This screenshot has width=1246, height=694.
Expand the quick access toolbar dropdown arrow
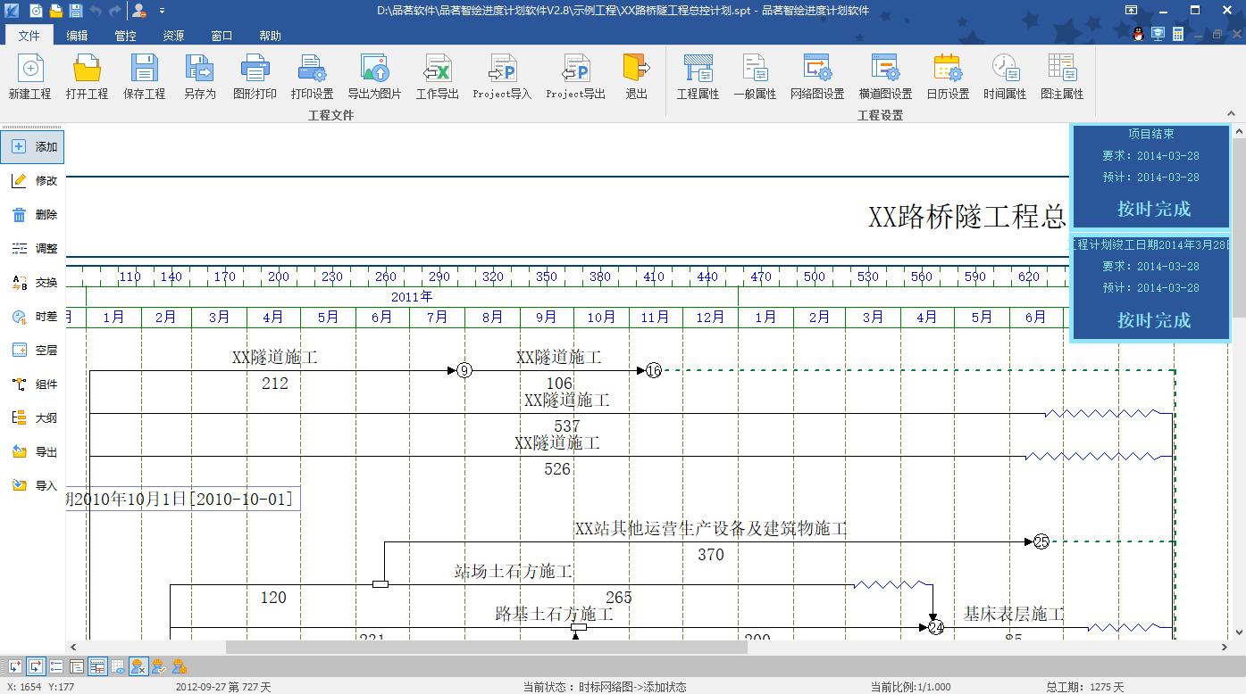coord(162,12)
